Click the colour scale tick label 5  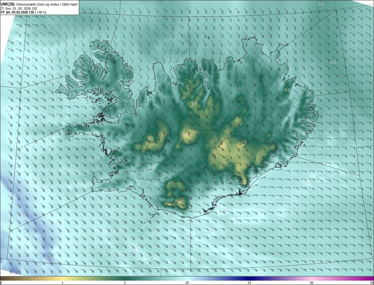tap(125, 283)
